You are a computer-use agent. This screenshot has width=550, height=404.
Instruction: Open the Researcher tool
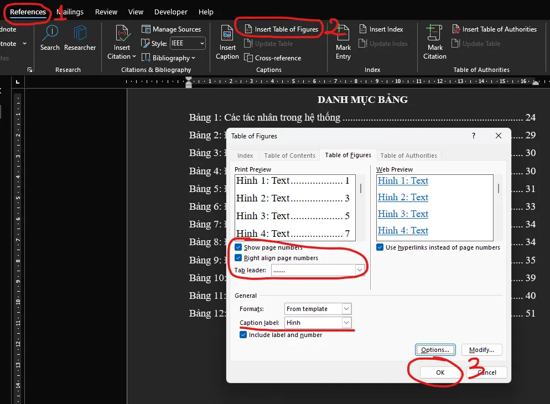pyautogui.click(x=80, y=33)
